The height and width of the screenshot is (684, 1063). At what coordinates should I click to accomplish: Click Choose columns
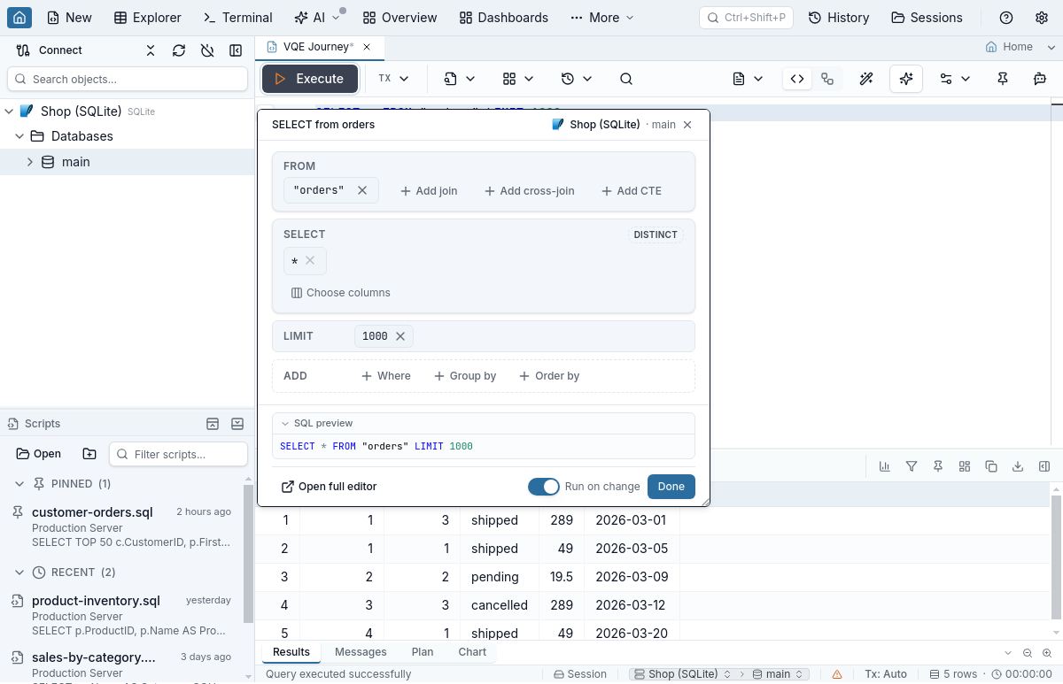click(341, 293)
